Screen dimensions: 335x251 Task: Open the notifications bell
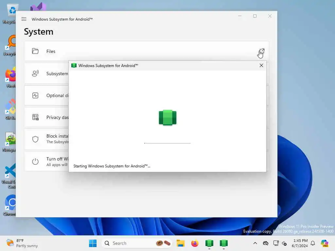[x=313, y=243]
